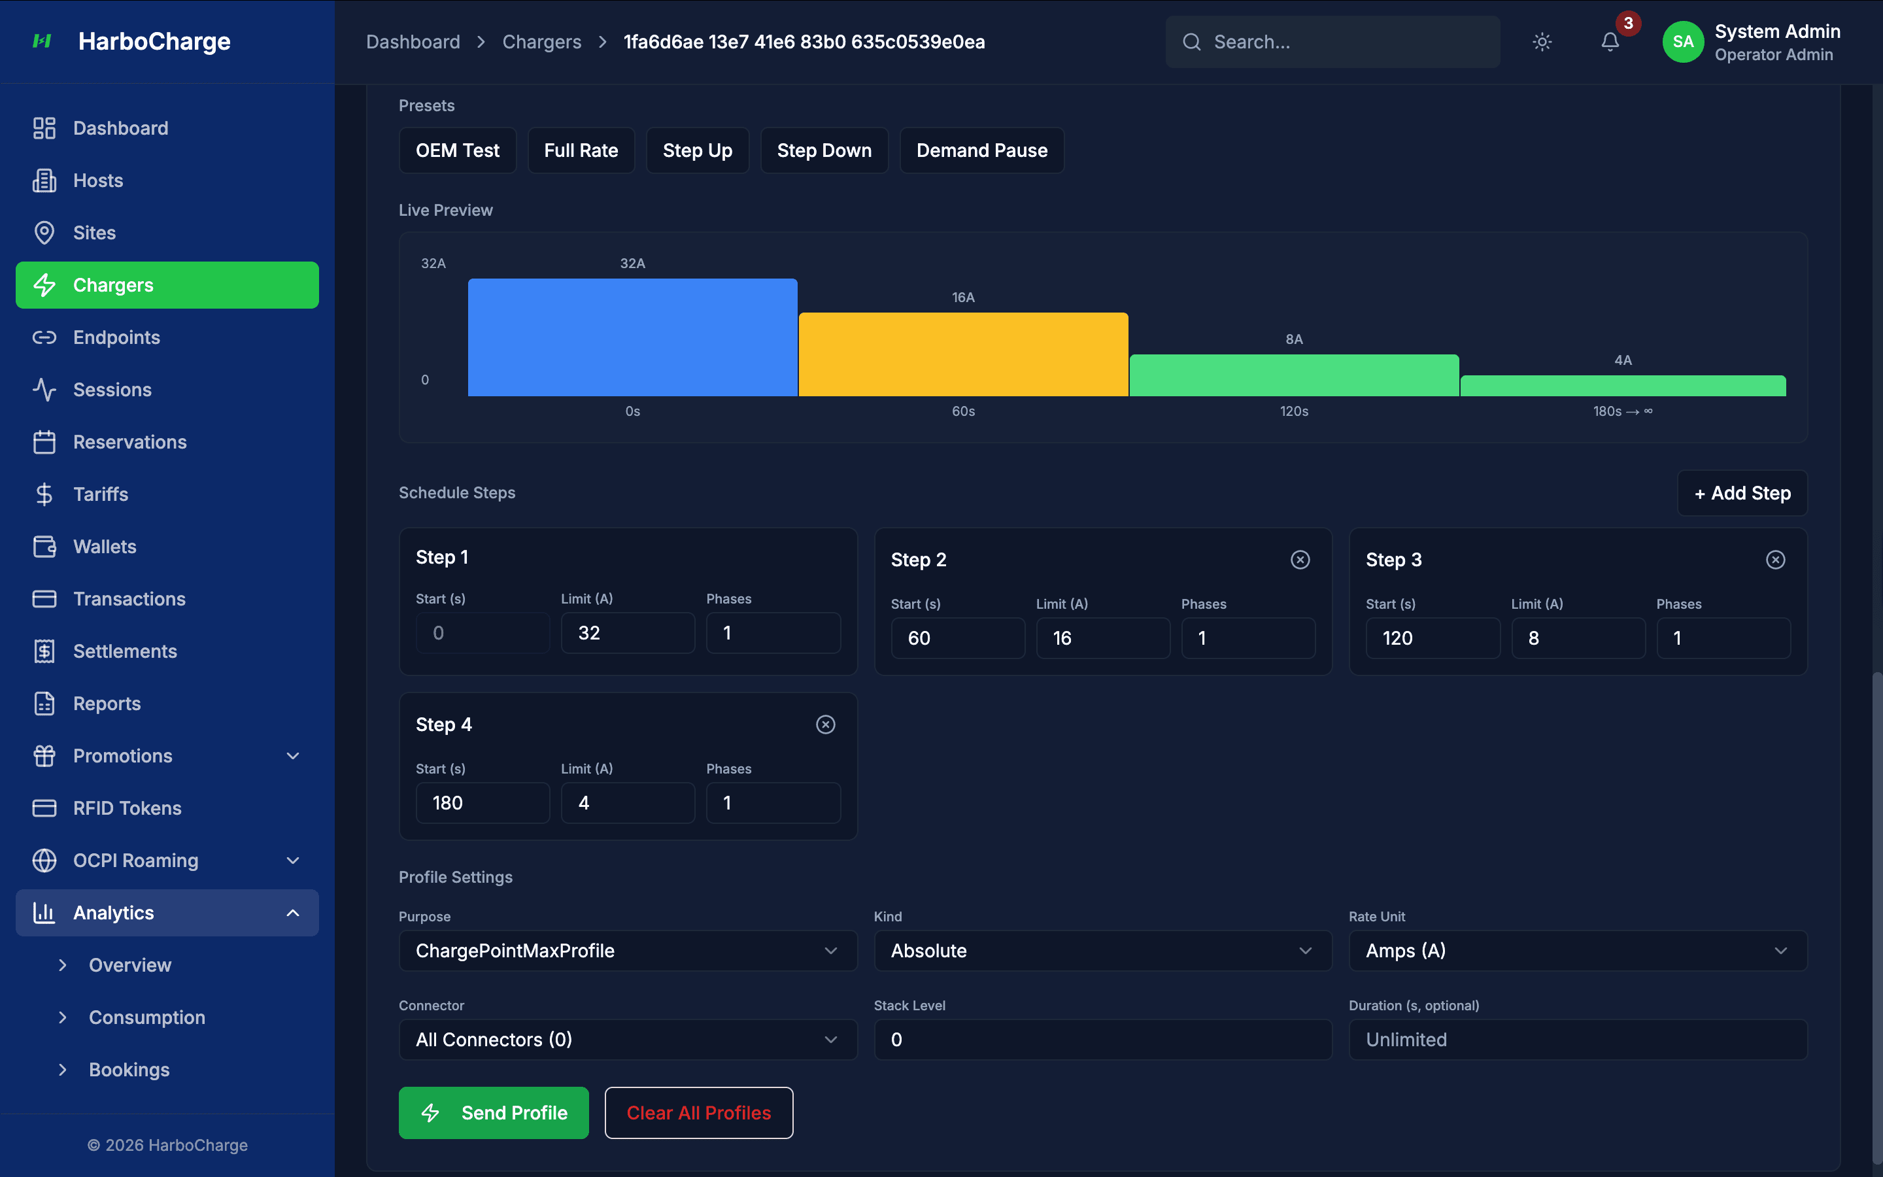
Task: Toggle light mode with the sun icon
Action: point(1542,42)
